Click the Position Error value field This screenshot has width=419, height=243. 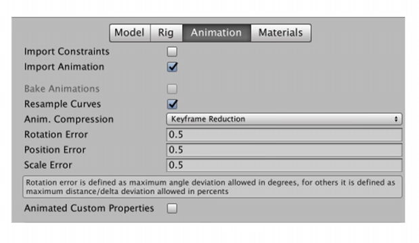point(284,150)
